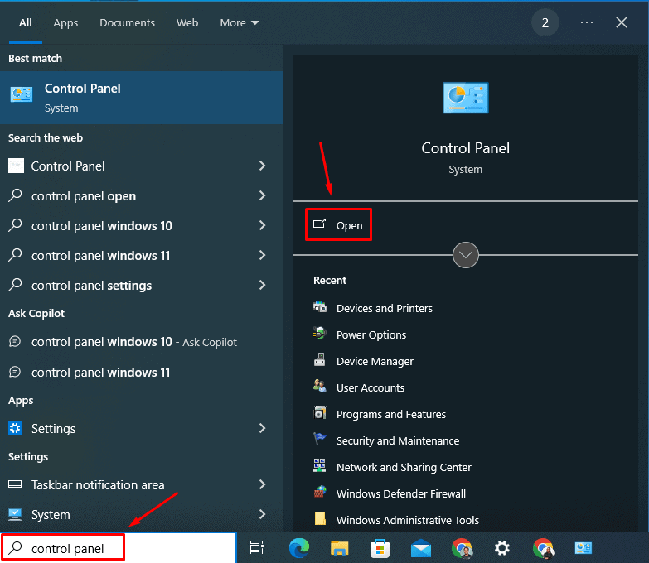This screenshot has width=649, height=563.
Task: Open Network and Sharing Center item
Action: click(403, 467)
